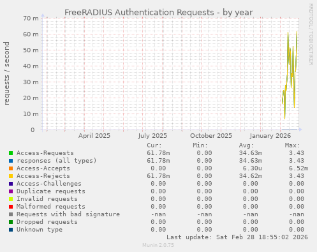The width and height of the screenshot is (317, 252).
Task: Click Access-Accepts average value 6.30u
Action: point(253,168)
